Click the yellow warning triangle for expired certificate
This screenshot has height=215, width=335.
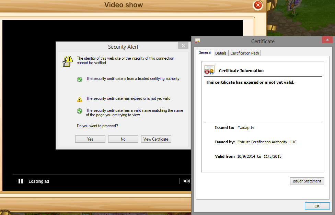coord(80,99)
